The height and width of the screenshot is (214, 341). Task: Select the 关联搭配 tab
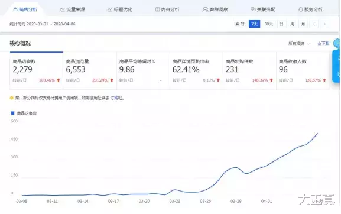[263, 9]
